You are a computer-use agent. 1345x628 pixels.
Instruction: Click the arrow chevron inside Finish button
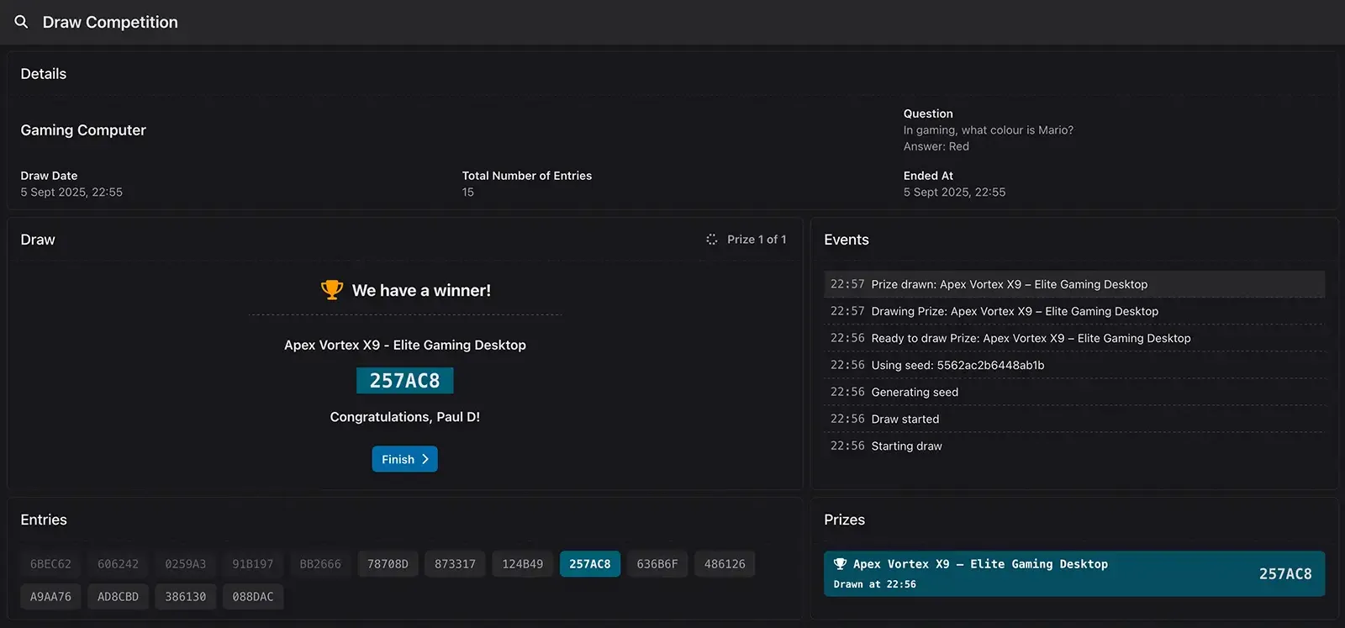(x=425, y=459)
